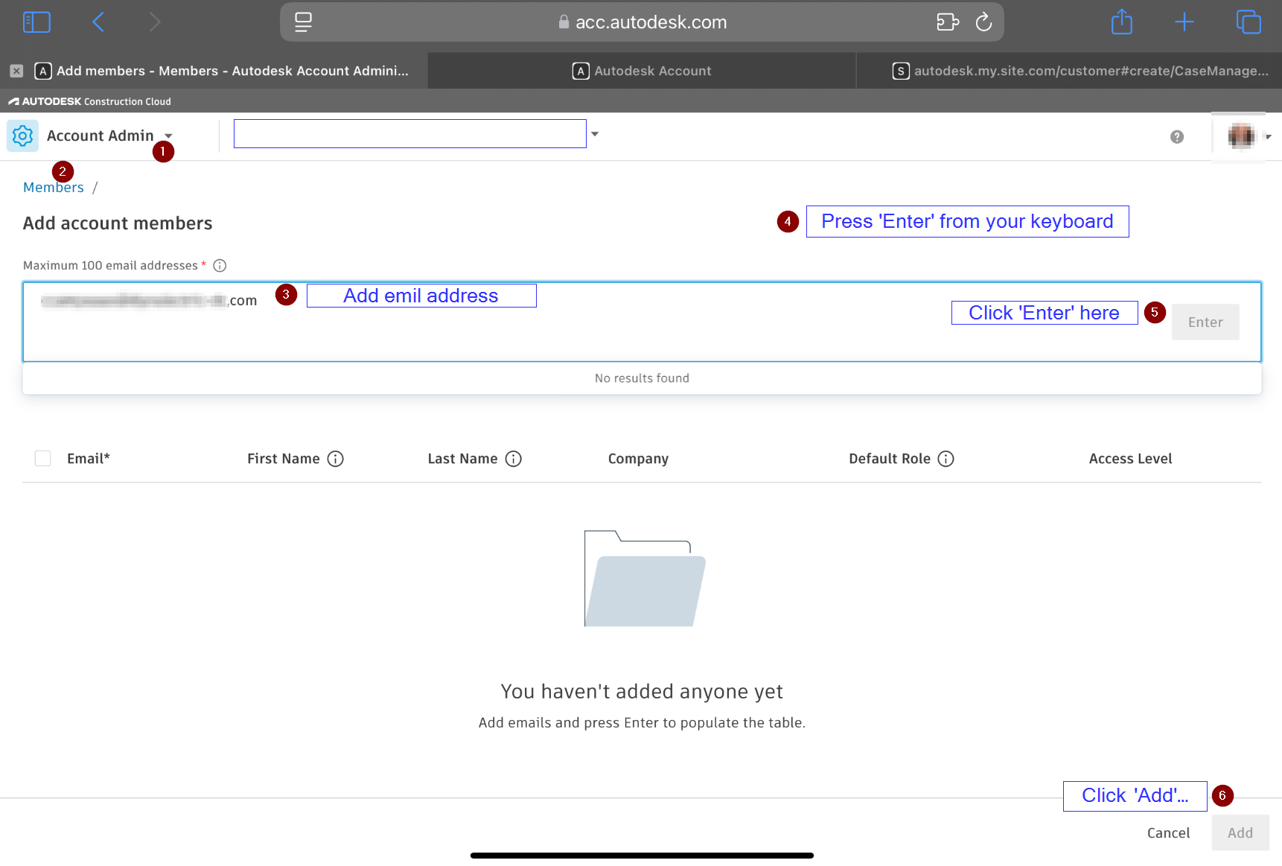Click the info icon next to Default Role
The width and height of the screenshot is (1282, 866).
[x=945, y=459]
